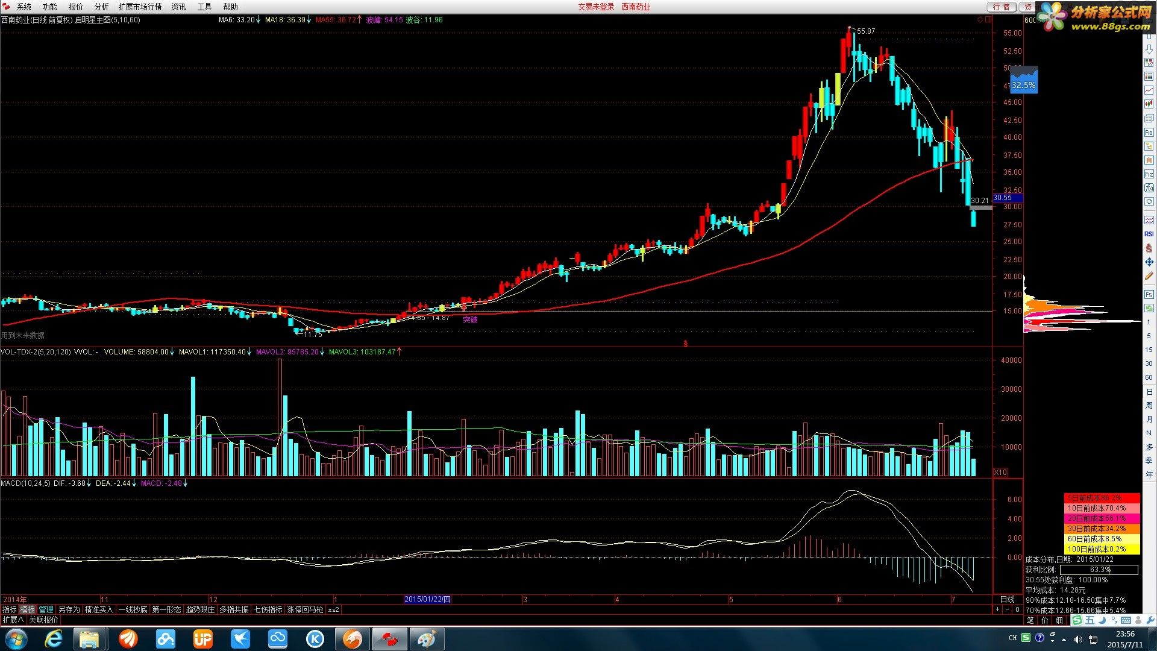Screen dimensions: 1157x651
Task: Click the 管理 tab
Action: click(46, 609)
